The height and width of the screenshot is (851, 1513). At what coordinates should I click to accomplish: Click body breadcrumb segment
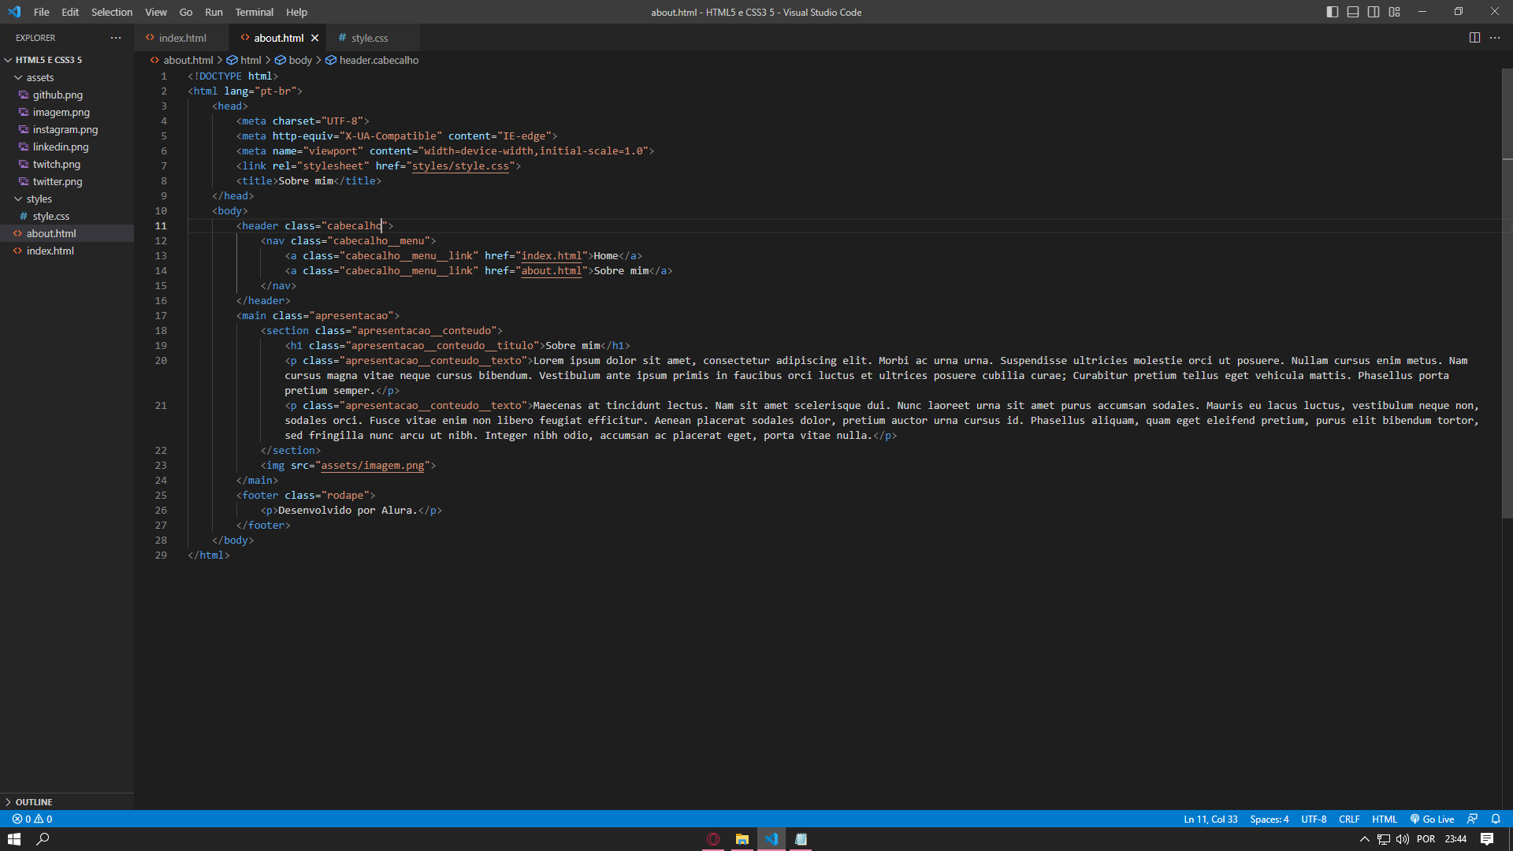pos(293,60)
